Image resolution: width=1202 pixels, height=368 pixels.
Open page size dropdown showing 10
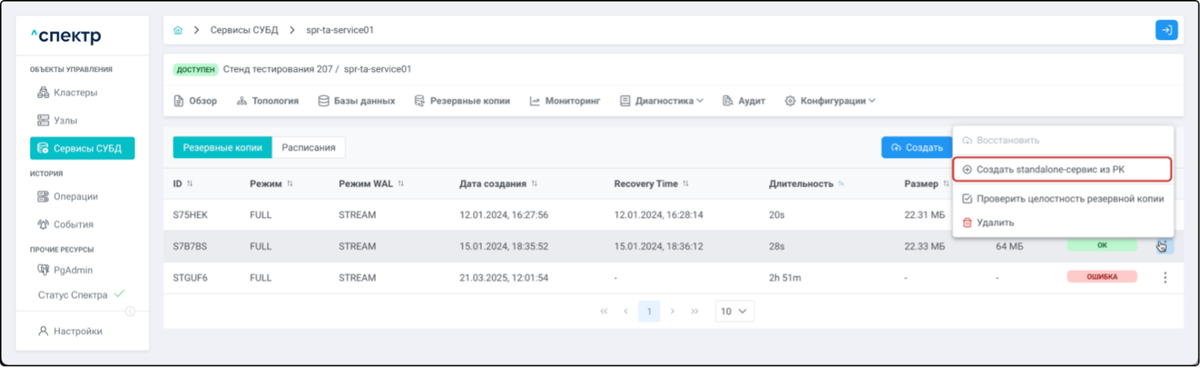point(733,311)
